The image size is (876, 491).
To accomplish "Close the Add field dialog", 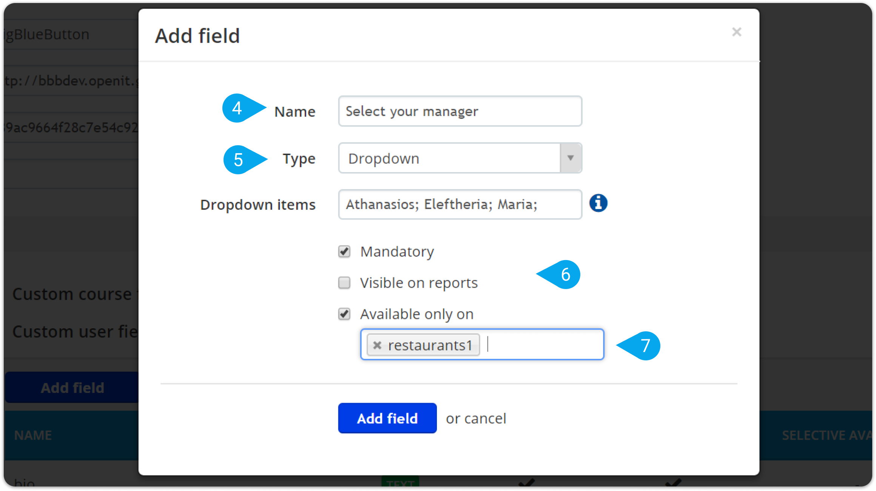I will click(736, 32).
